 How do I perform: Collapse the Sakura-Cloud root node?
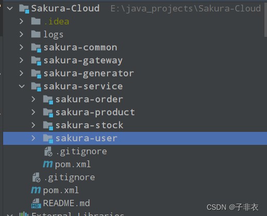tap(10, 8)
